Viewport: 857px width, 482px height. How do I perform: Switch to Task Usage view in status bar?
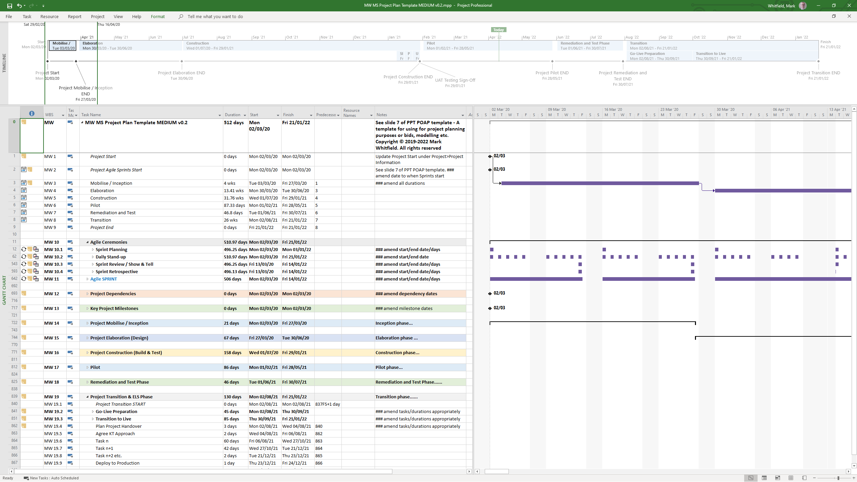click(764, 478)
